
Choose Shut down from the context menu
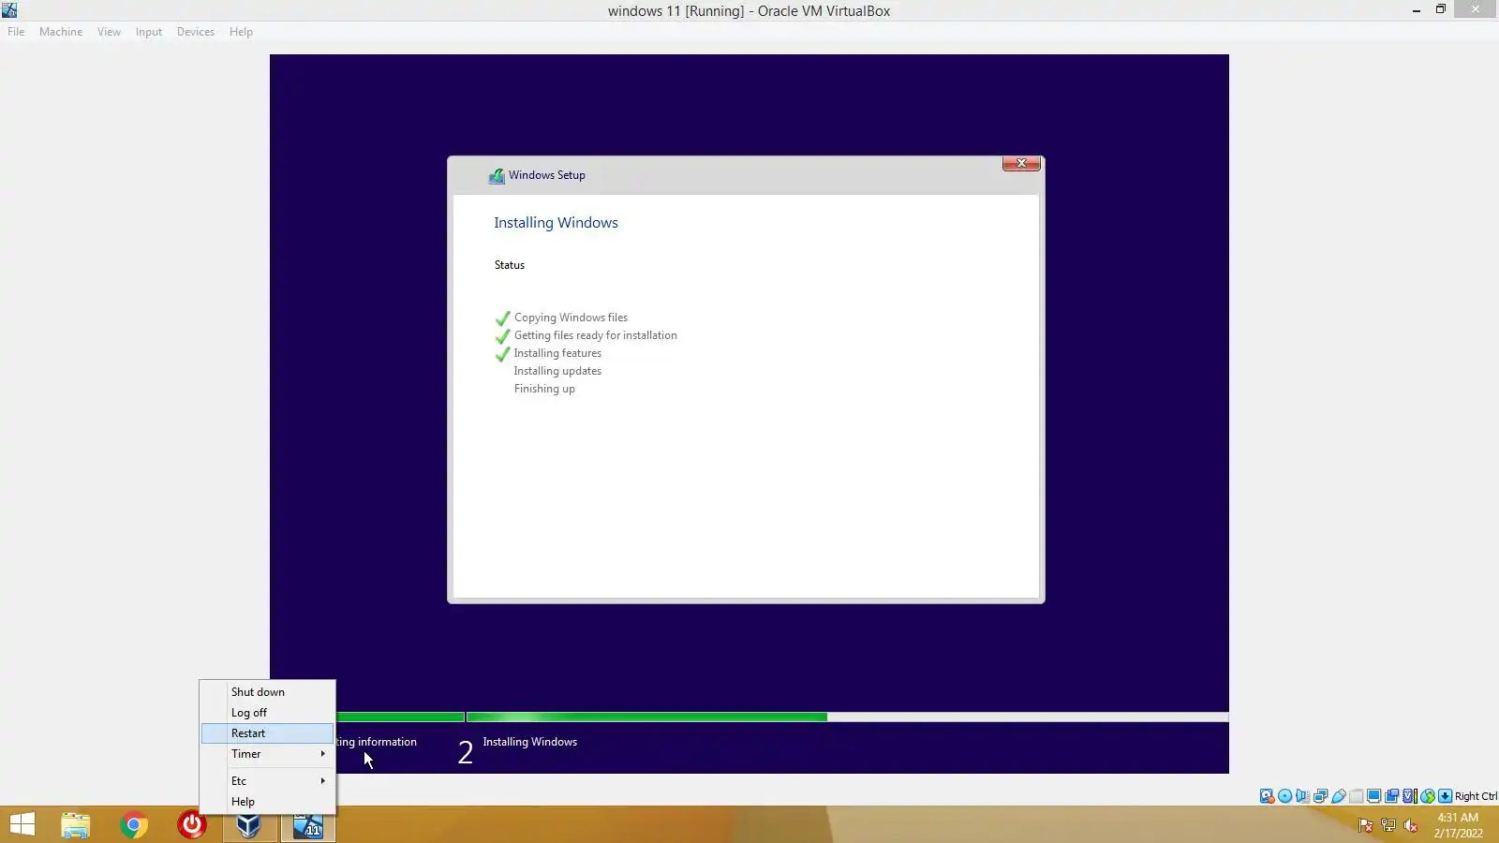pos(267,692)
